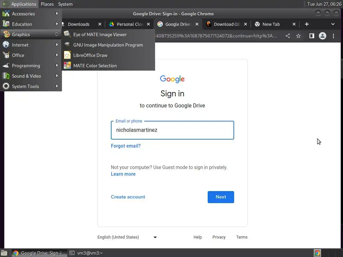This screenshot has height=257, width=343.
Task: Click the Learn more link
Action: click(123, 174)
